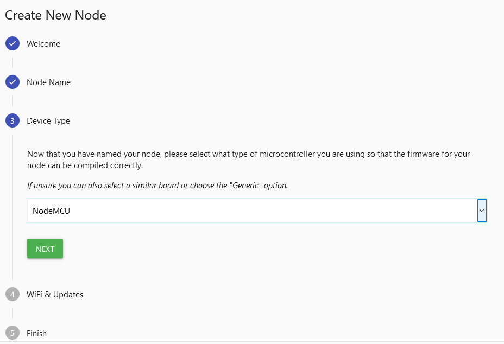Screen dimensions: 504x344
Task: Click the italic Generic option hint text
Action: pyautogui.click(x=157, y=186)
